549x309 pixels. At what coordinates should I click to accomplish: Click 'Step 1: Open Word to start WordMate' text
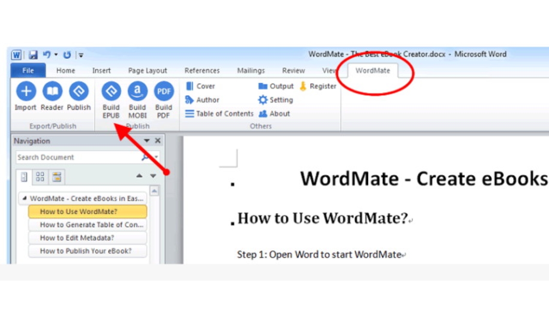click(319, 254)
